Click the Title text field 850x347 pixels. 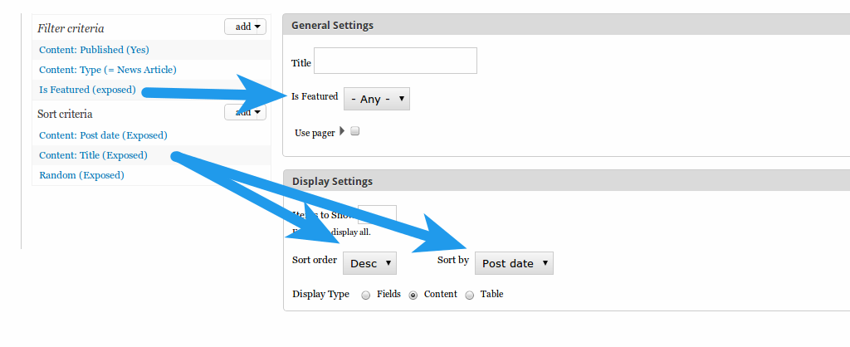coord(395,61)
